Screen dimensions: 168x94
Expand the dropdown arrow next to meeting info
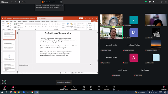coord(15,2)
